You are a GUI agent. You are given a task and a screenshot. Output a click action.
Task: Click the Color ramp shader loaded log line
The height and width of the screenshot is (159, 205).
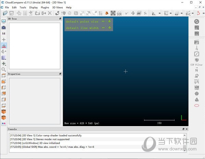click(46, 135)
